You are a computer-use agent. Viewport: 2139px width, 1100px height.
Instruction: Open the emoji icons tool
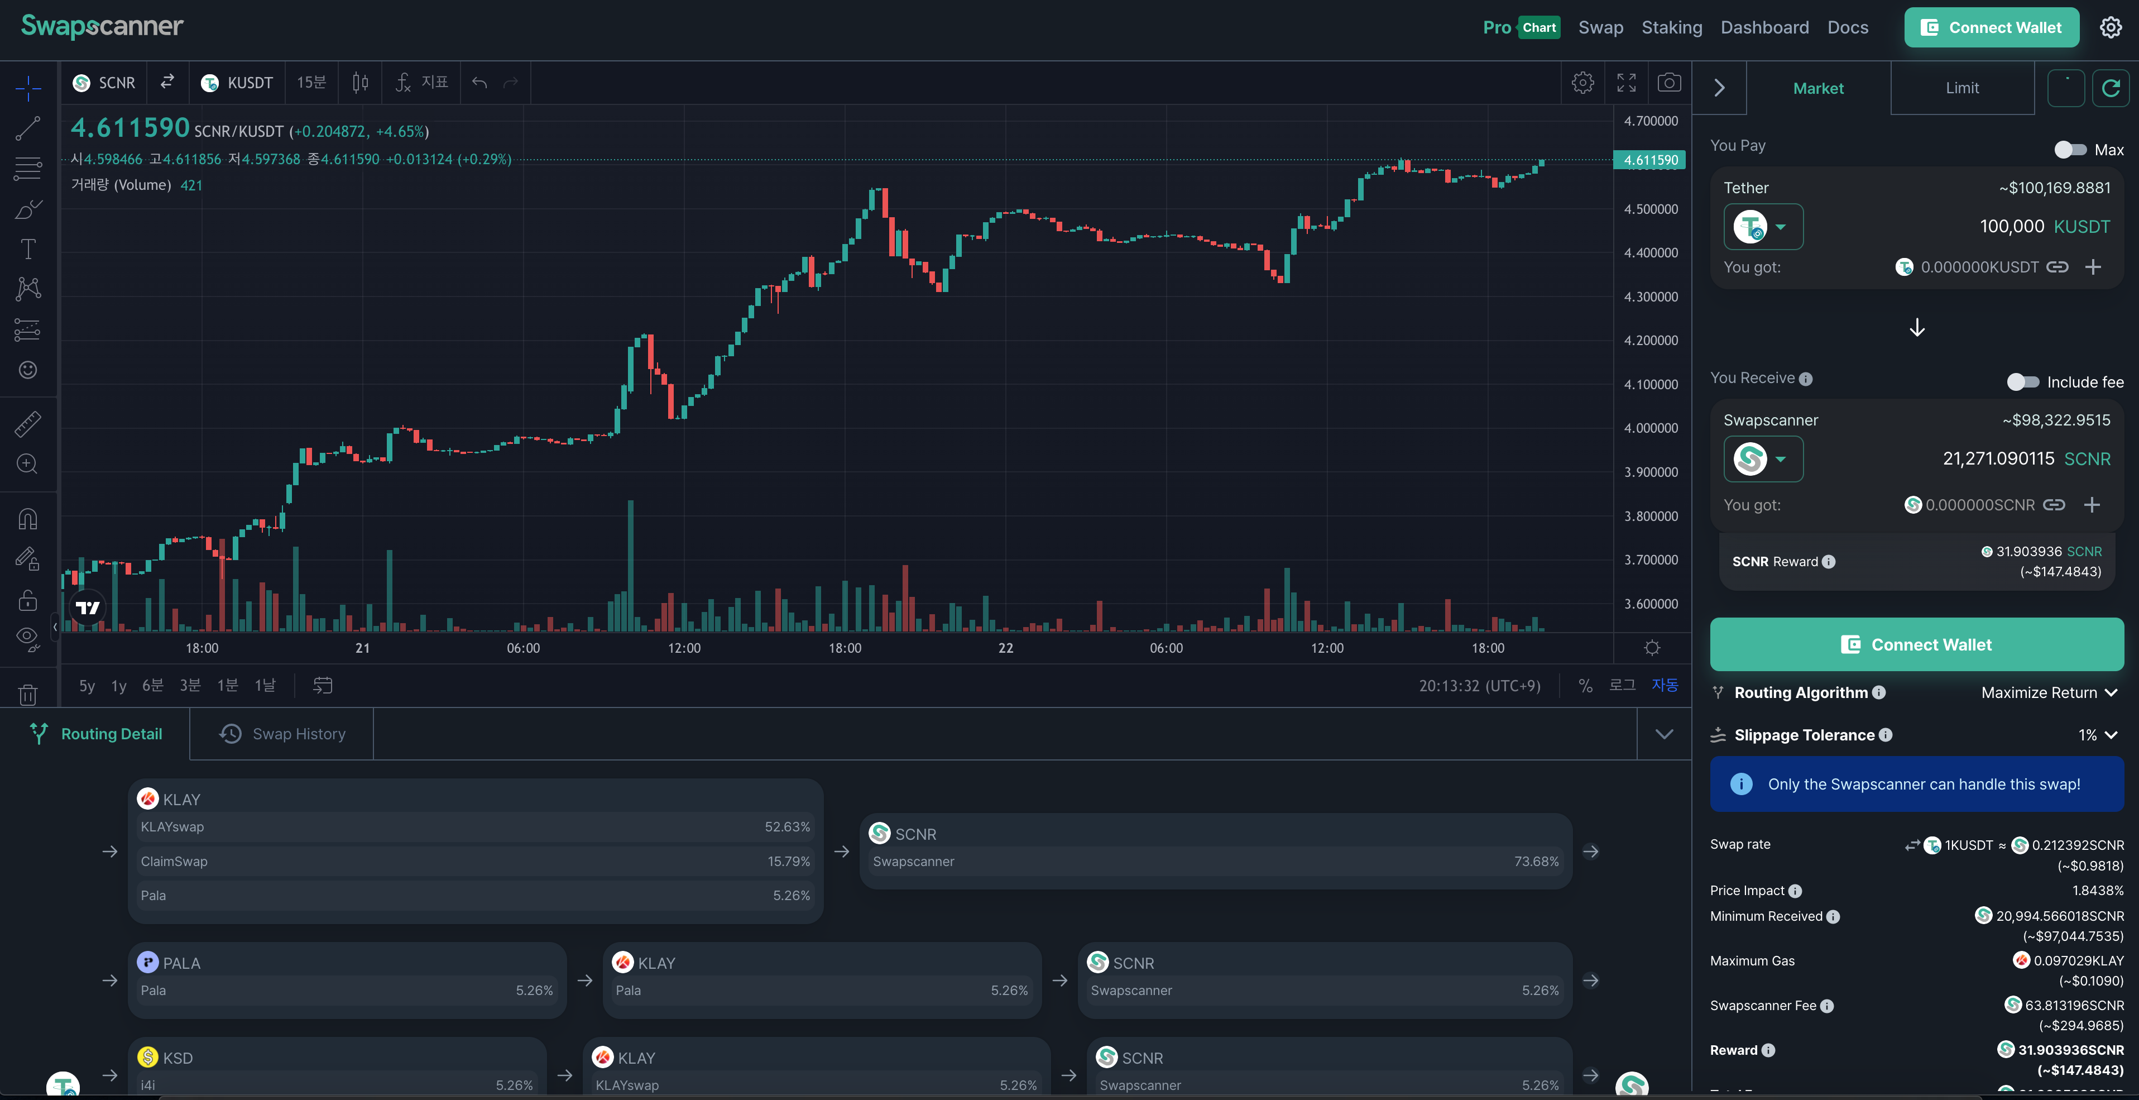click(x=28, y=370)
